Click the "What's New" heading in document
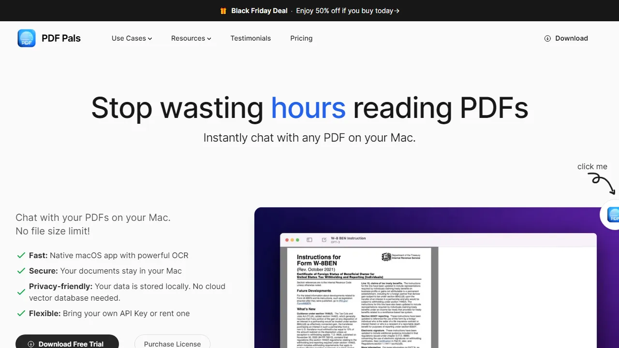 point(306,309)
